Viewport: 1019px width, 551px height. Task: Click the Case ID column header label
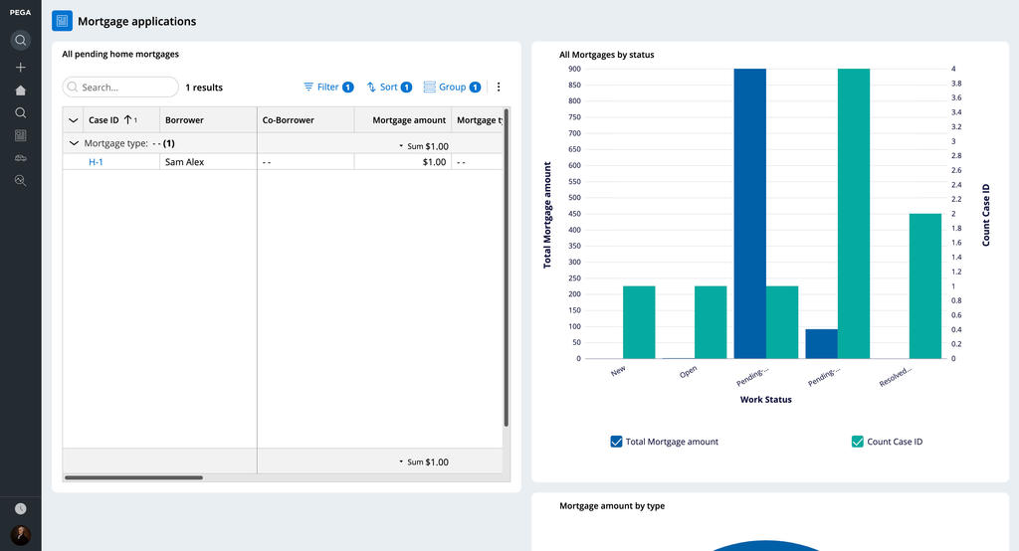click(103, 120)
